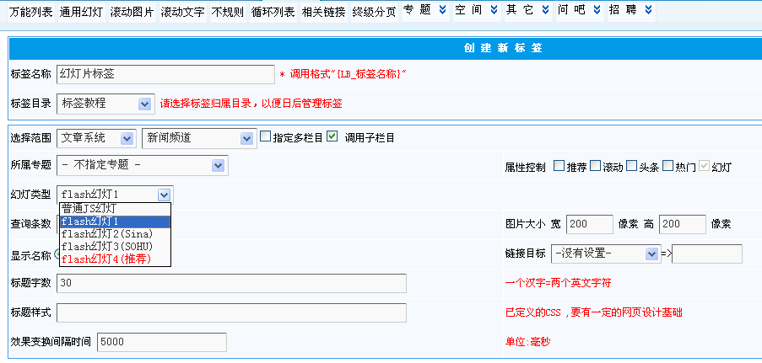The height and width of the screenshot is (363, 762).
Task: Open the 标签目录 dropdown
Action: click(x=144, y=104)
